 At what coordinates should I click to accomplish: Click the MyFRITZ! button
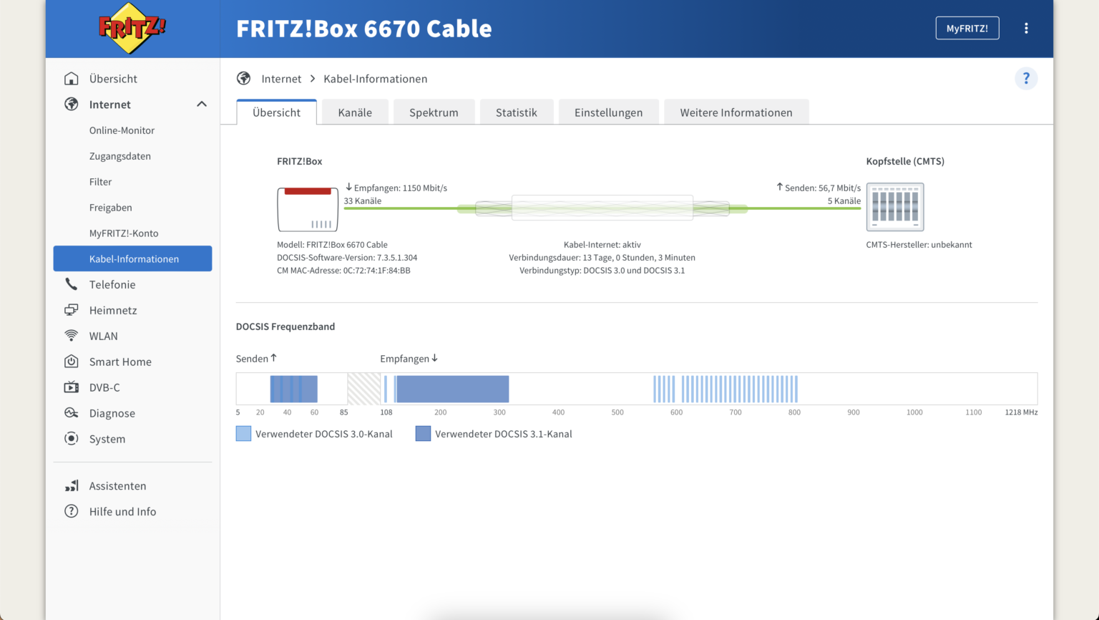pyautogui.click(x=967, y=28)
